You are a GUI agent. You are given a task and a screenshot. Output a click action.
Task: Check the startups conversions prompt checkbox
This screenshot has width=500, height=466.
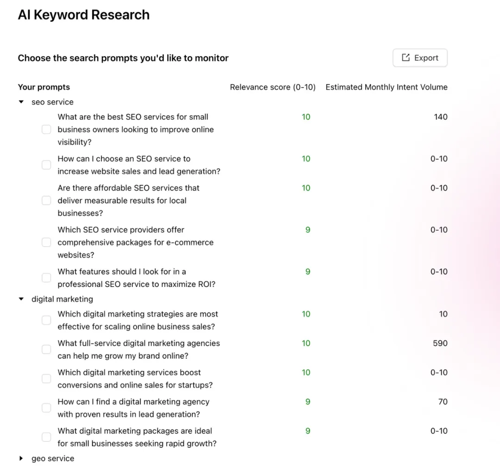point(46,379)
